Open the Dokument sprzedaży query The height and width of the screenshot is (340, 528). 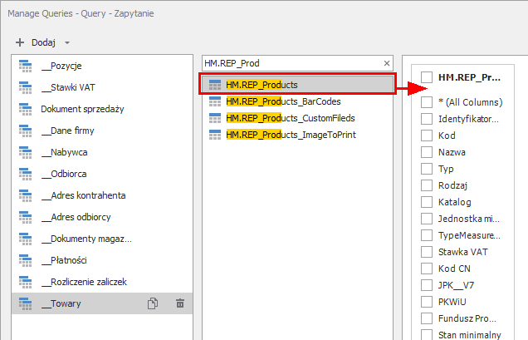point(80,109)
